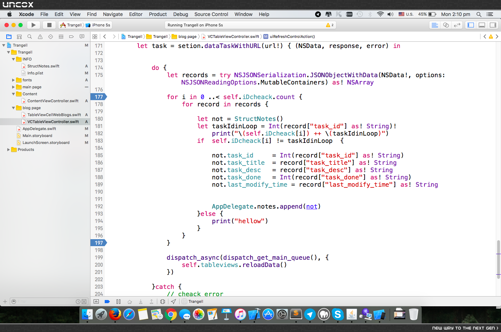
Task: Toggle the breakpoint on line 197
Action: (x=99, y=243)
